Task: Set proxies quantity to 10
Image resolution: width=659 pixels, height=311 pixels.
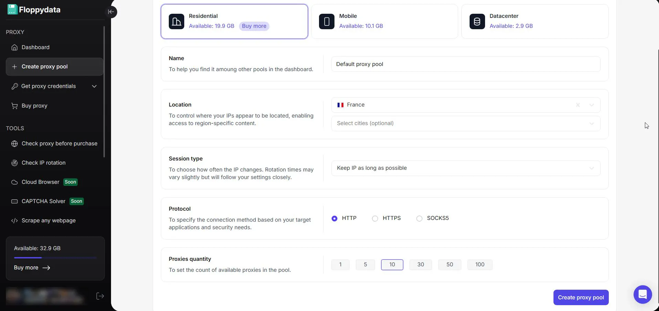Action: 392,265
